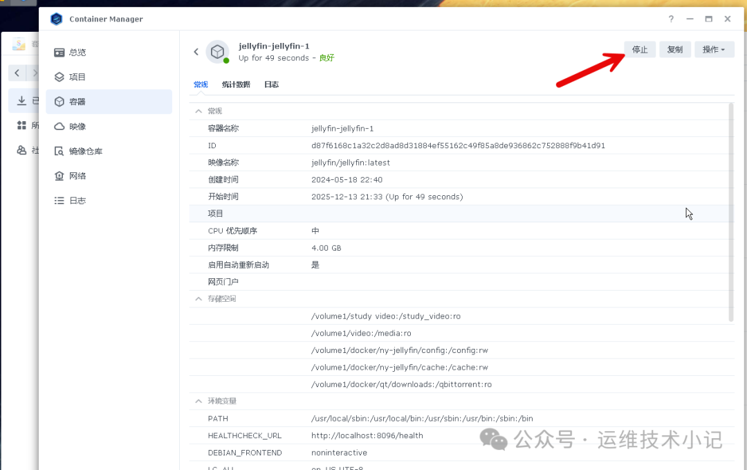Click the 项目 row in general details
The height and width of the screenshot is (470, 747).
coord(461,214)
